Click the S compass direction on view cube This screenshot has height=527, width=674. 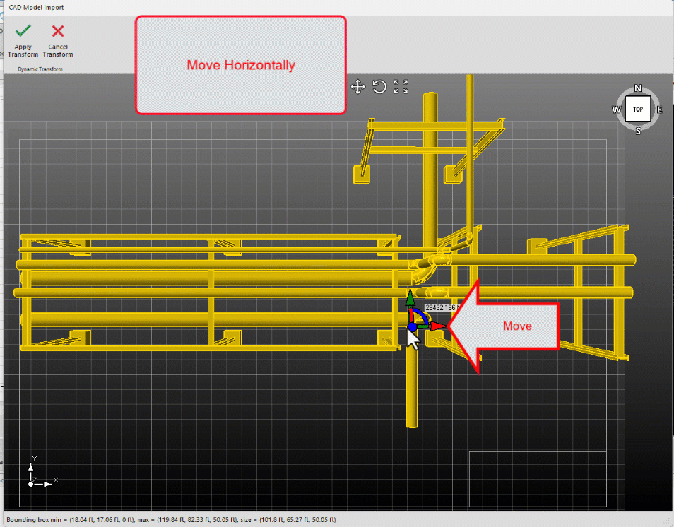pos(638,131)
